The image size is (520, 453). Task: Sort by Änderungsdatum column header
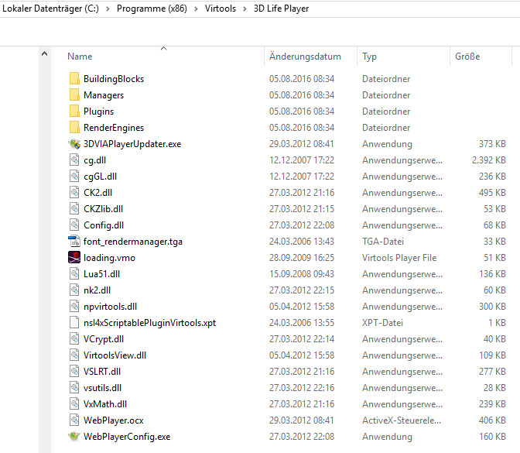tap(305, 57)
